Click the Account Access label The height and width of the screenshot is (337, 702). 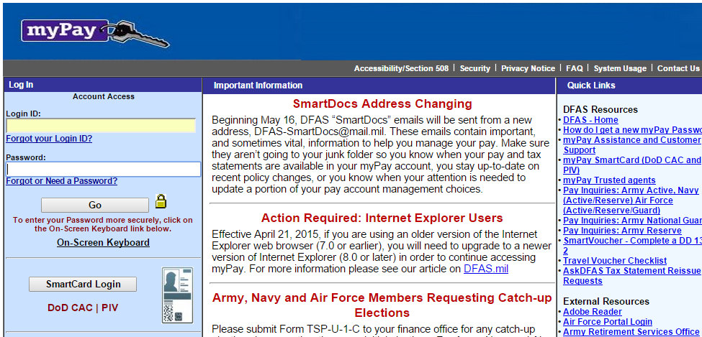tap(104, 96)
